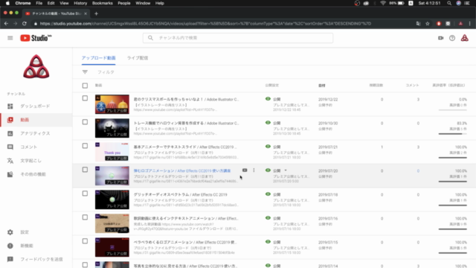Open the Halloween background video thumbnail
This screenshot has height=268, width=476.
tap(112, 128)
